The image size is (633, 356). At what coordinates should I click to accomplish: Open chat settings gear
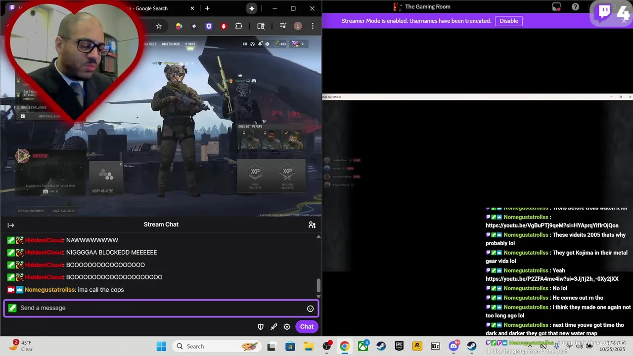[x=287, y=327]
